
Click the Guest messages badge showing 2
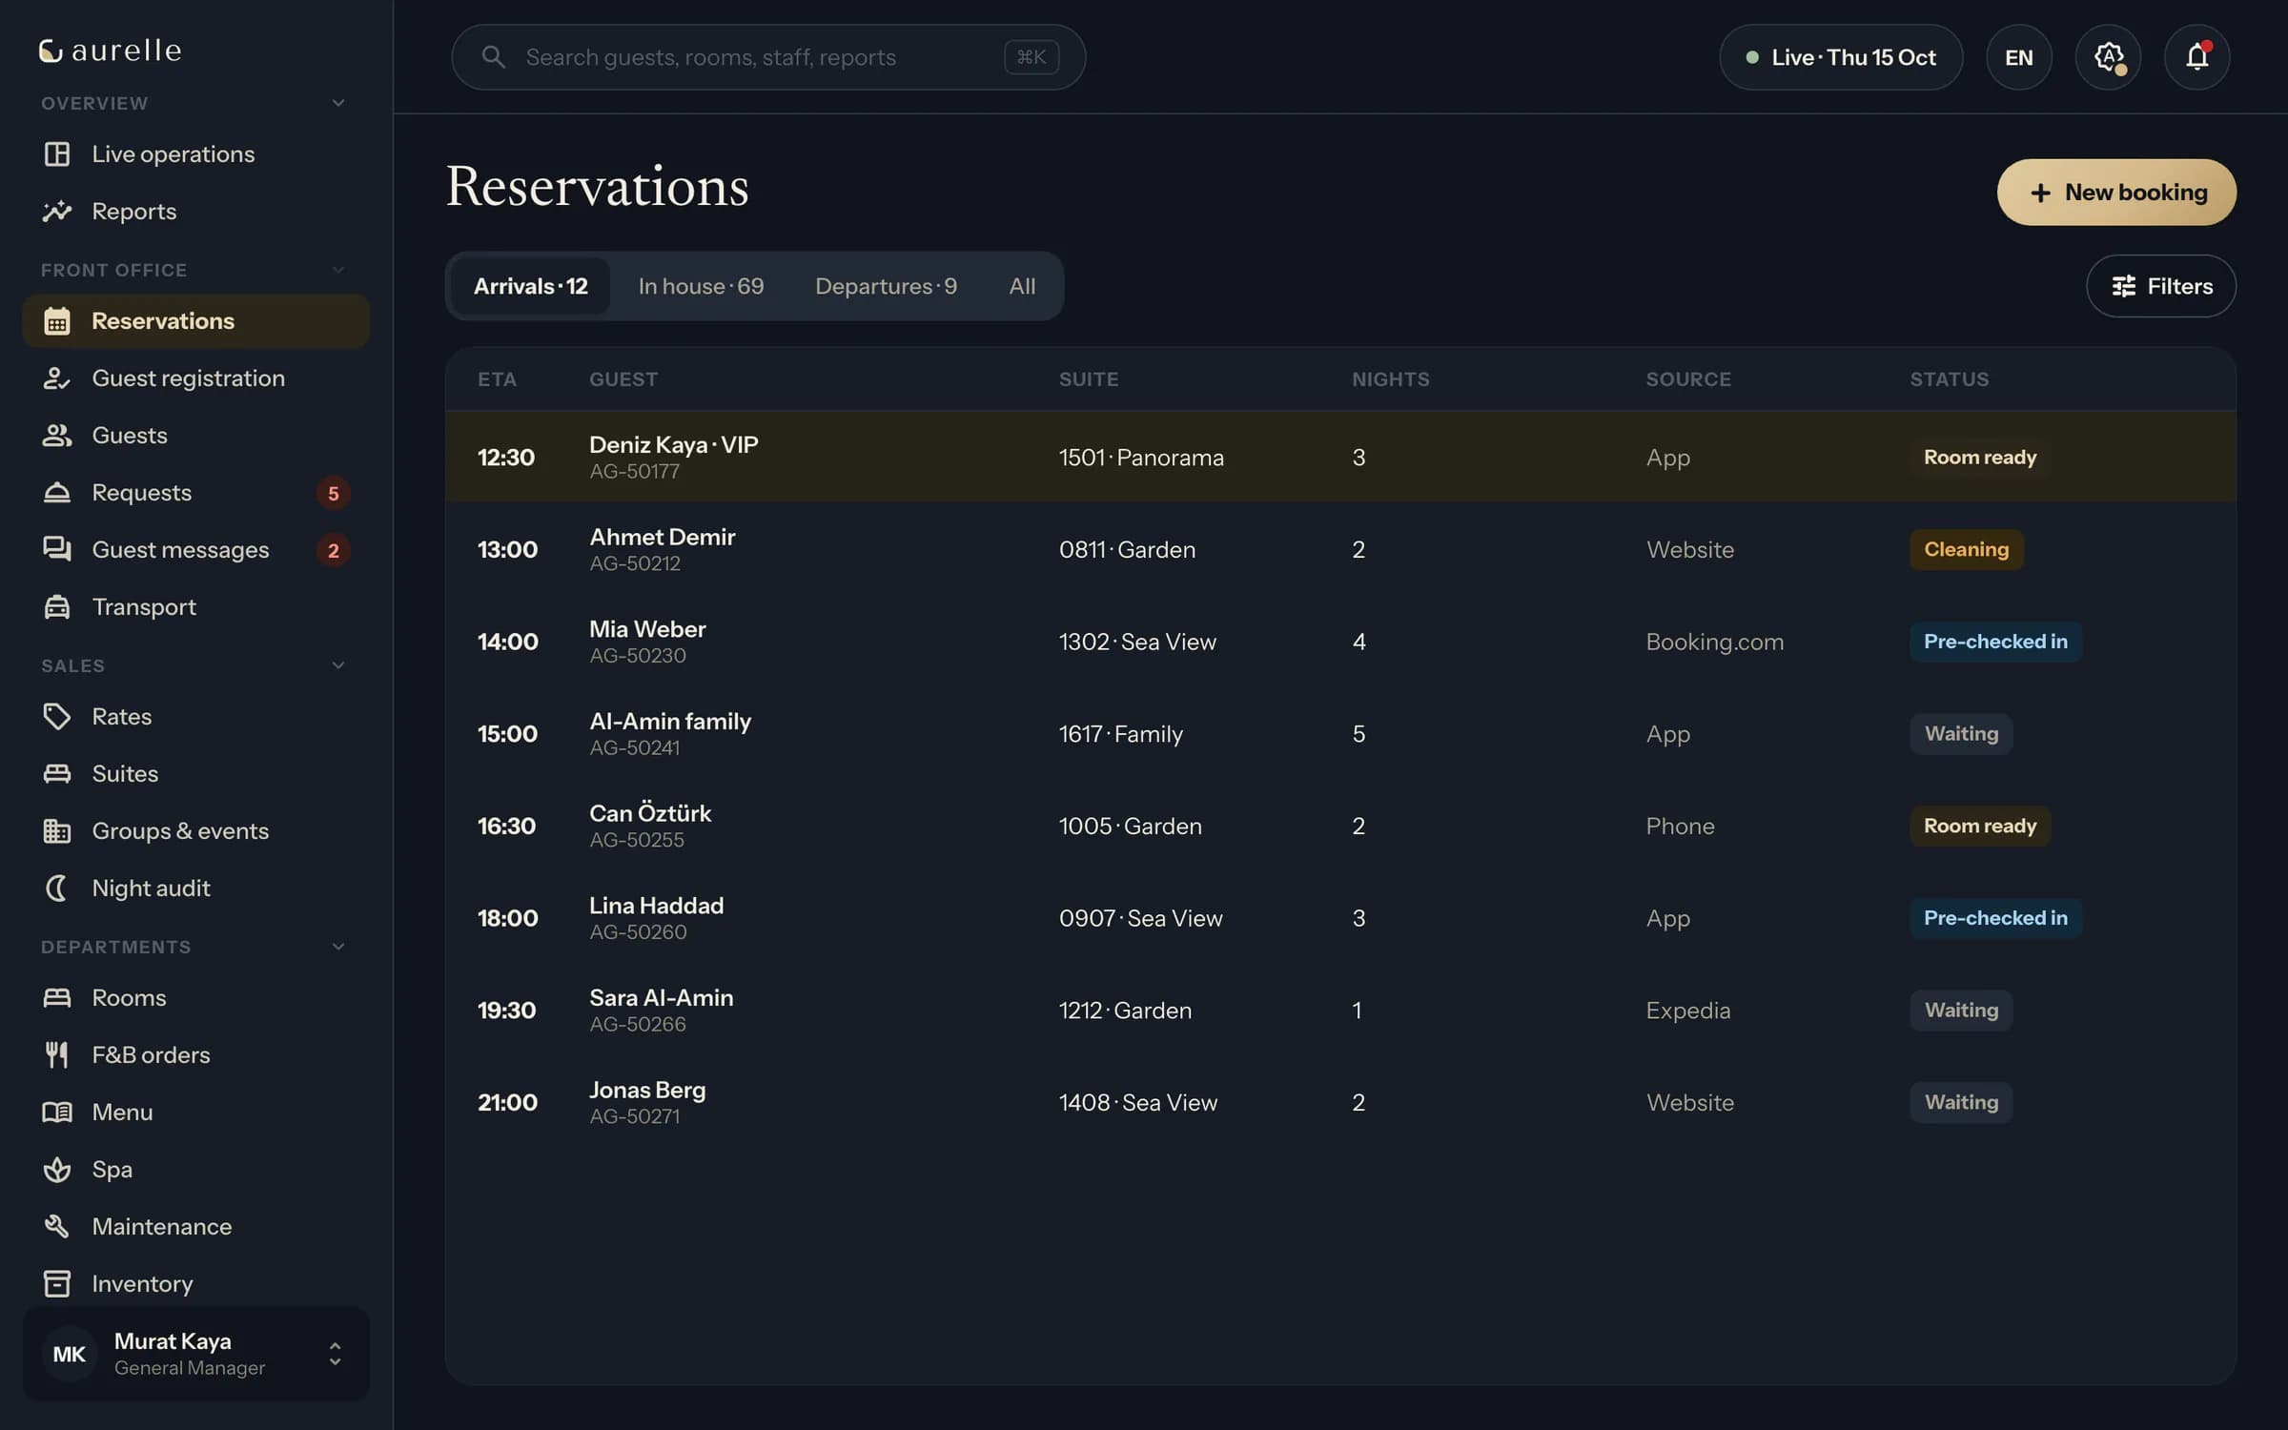click(333, 550)
